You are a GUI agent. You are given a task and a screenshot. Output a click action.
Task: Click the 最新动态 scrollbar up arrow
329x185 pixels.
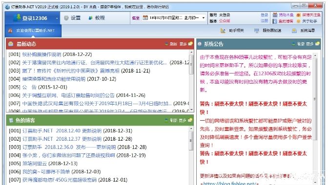point(191,52)
